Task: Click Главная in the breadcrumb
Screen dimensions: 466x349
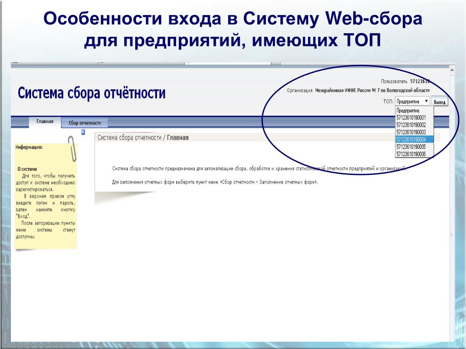Action: [x=178, y=138]
